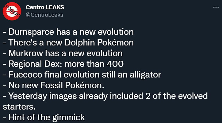Open the Centro LEAKS display name link
Viewport: 222px width, 123px height.
click(x=45, y=7)
